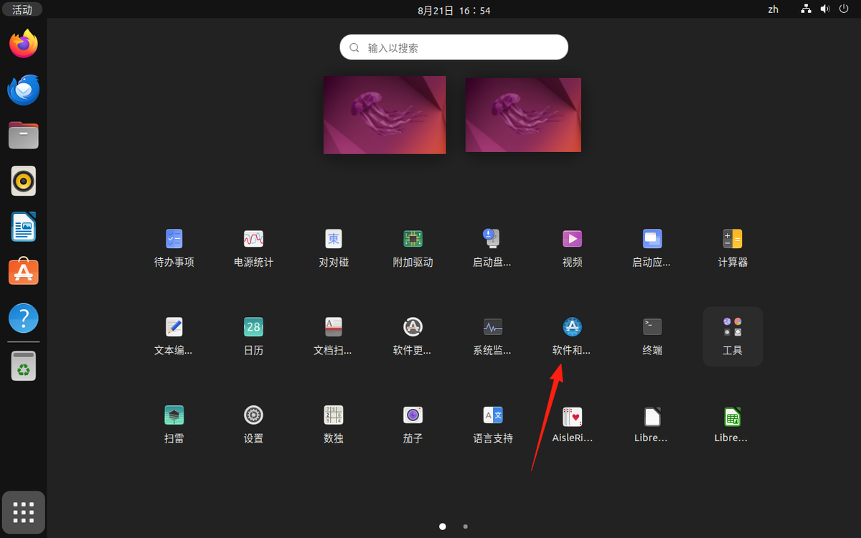Select the right workspace thumbnail
861x538 pixels.
[523, 115]
